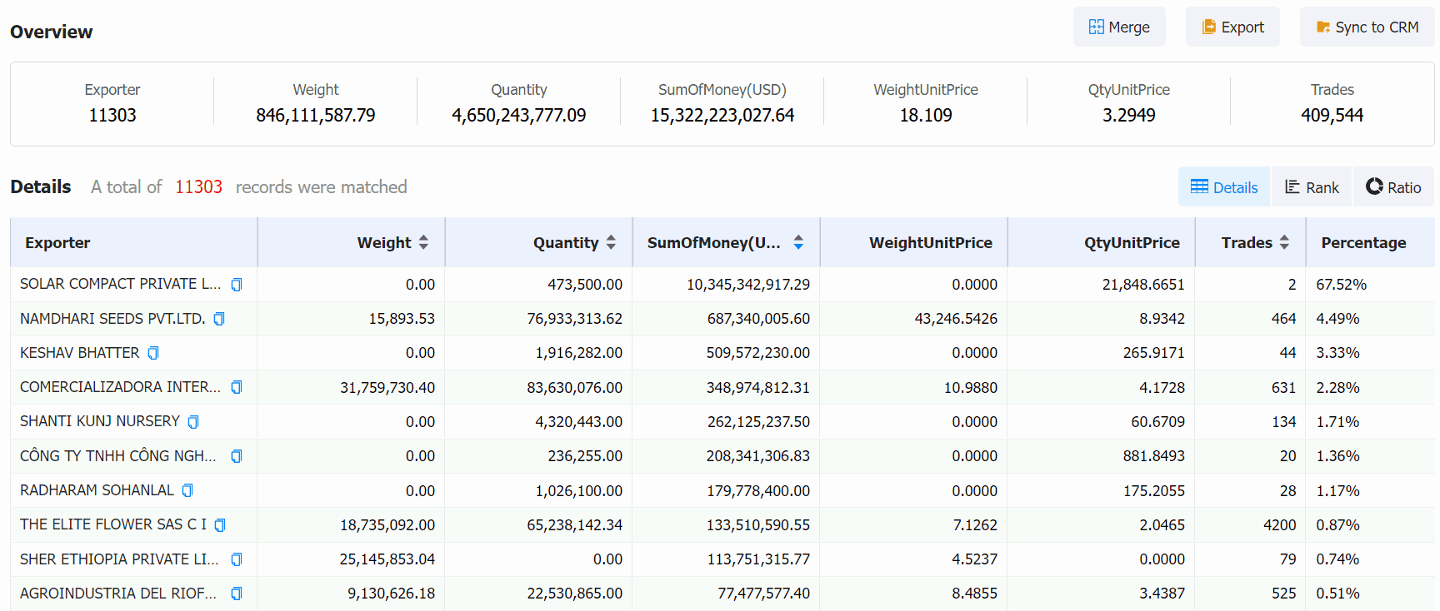Copy NAMDHARI SEEDS PVT.LTD. name icon
Viewport: 1440px width, 611px height.
pos(219,319)
